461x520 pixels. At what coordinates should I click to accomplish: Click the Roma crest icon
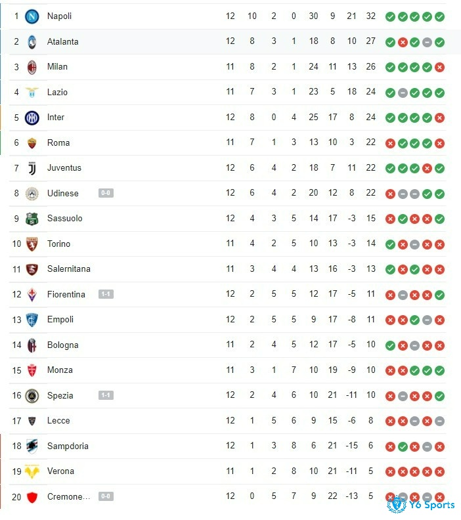[x=32, y=143]
